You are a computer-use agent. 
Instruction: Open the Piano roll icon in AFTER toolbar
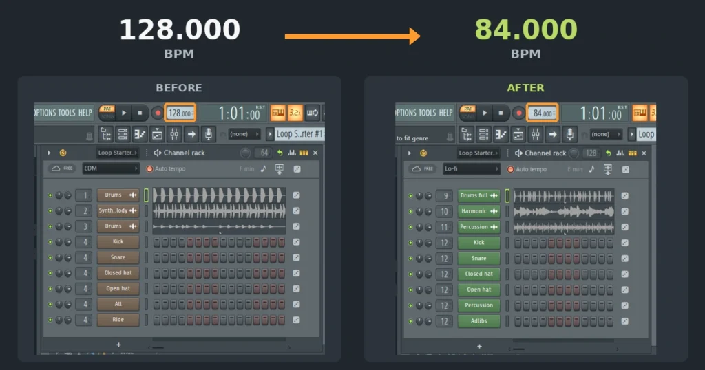[x=501, y=134]
